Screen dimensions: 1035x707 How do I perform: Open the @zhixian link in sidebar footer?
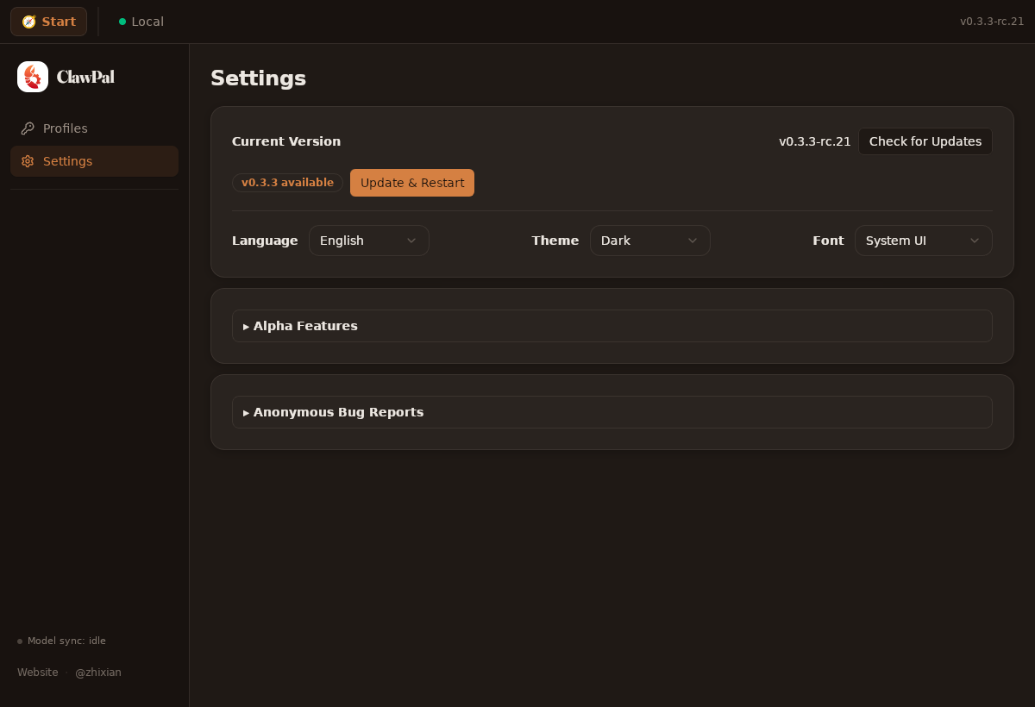click(98, 673)
